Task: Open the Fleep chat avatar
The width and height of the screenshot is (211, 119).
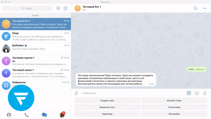Action: click(x=6, y=36)
